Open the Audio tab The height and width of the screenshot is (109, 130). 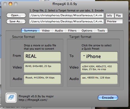(x=59, y=31)
